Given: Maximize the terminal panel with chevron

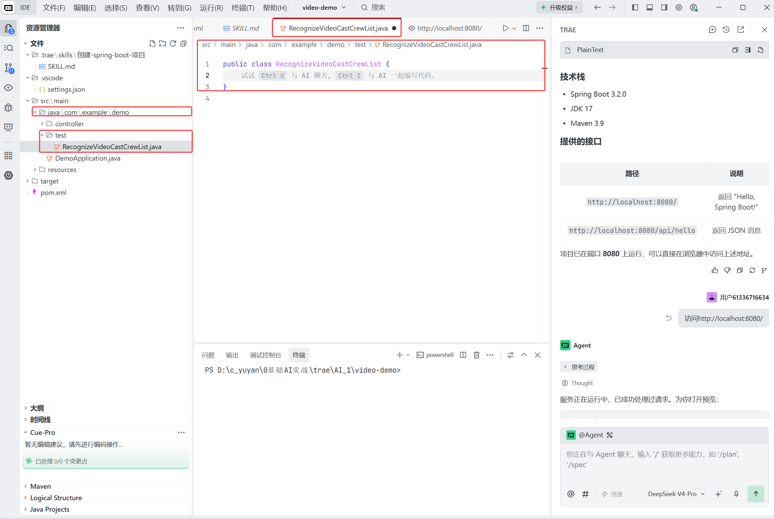Looking at the screenshot, I should (524, 355).
